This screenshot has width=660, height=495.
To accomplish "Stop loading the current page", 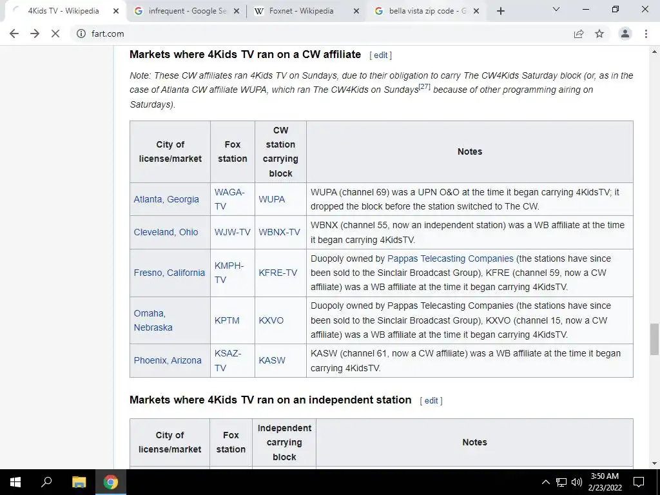I will click(x=55, y=34).
